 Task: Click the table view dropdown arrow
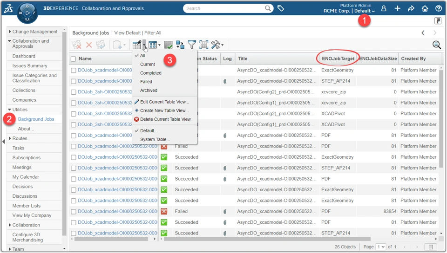pos(144,45)
